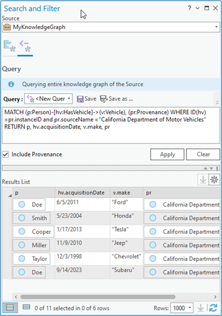Image resolution: width=222 pixels, height=316 pixels.
Task: Click the p column header
Action: (x=33, y=193)
